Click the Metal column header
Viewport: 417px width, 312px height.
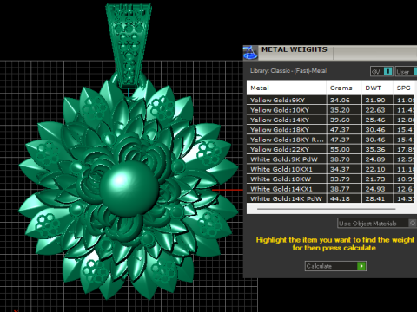click(286, 88)
